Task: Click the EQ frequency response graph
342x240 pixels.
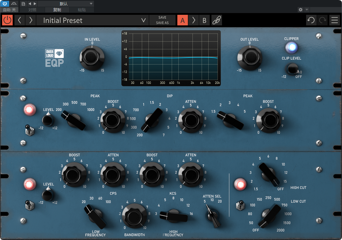Action: [171, 58]
